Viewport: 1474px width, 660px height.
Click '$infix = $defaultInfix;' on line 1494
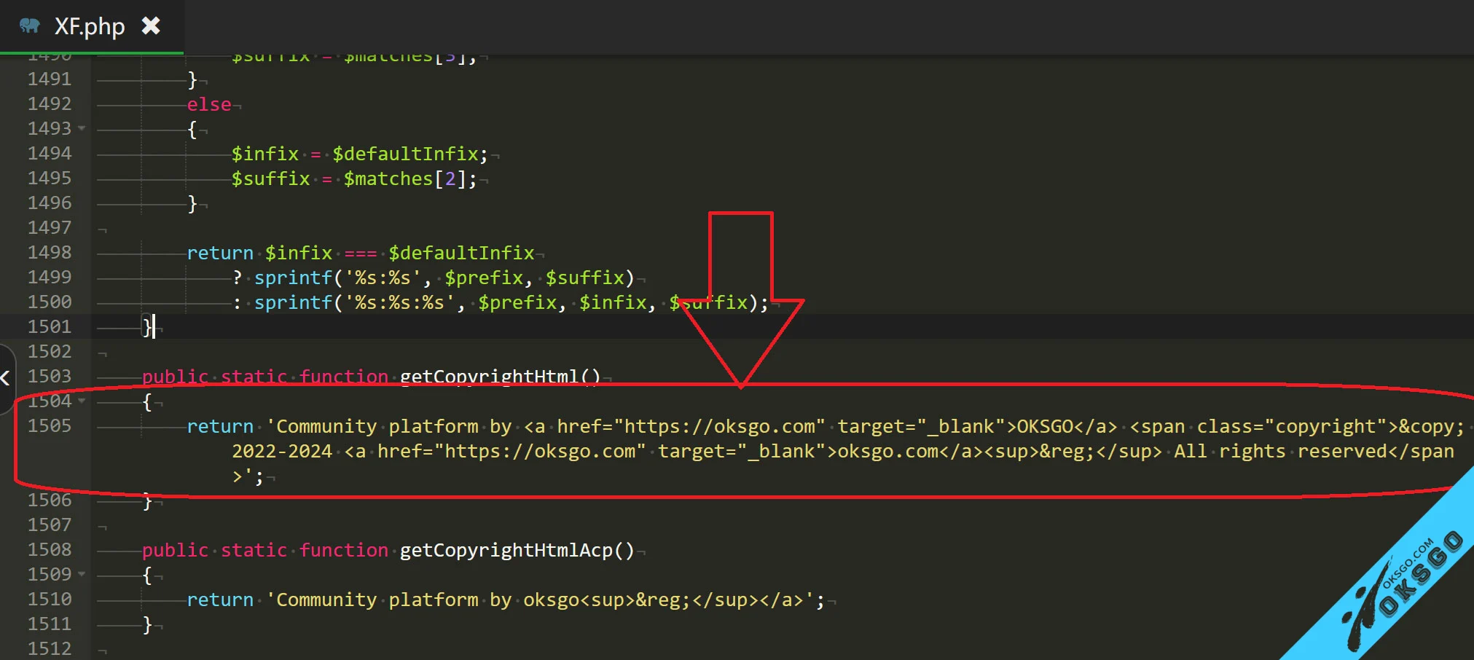tap(360, 154)
